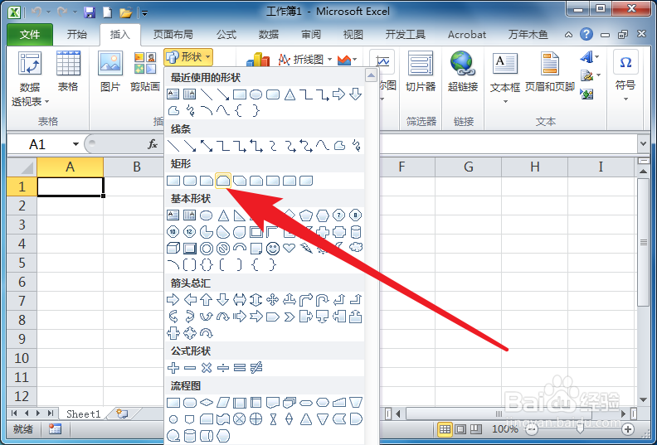Pick the Left Arrow in 箭头总汇
The image size is (657, 445).
(190, 299)
